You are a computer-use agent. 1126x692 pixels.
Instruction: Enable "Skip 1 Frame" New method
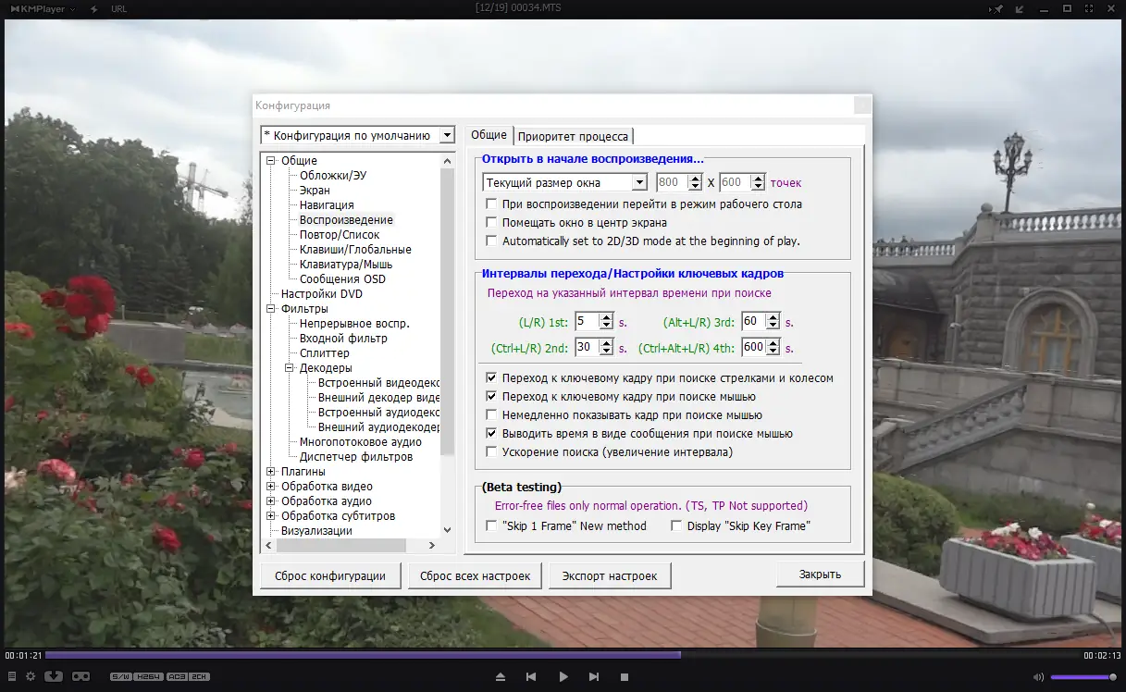click(492, 525)
